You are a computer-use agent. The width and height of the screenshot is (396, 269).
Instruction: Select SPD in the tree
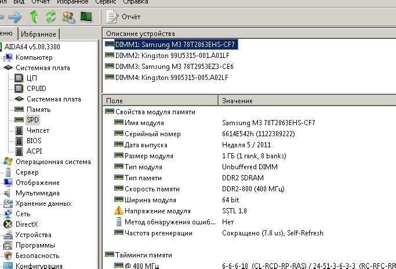click(x=32, y=120)
